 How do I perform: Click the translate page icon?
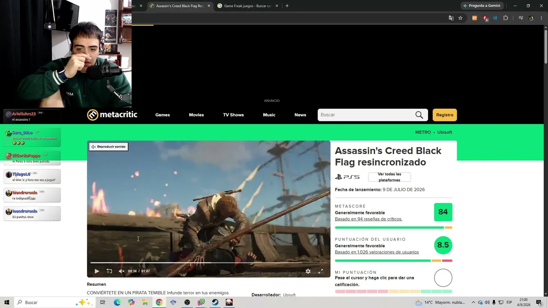tap(451, 18)
